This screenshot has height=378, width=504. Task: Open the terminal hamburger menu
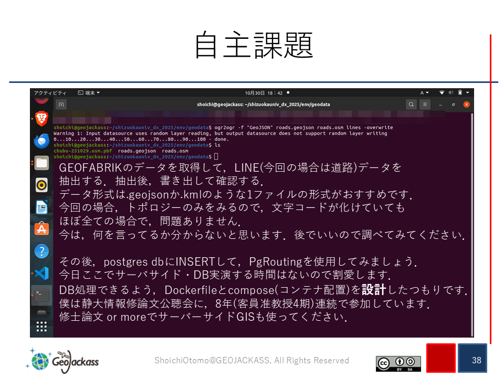click(425, 104)
